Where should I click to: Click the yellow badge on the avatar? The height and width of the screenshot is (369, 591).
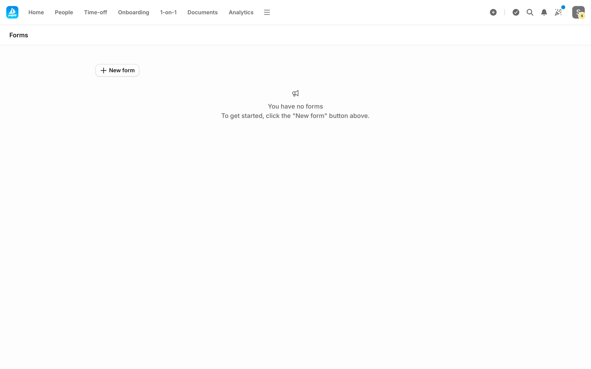(582, 16)
